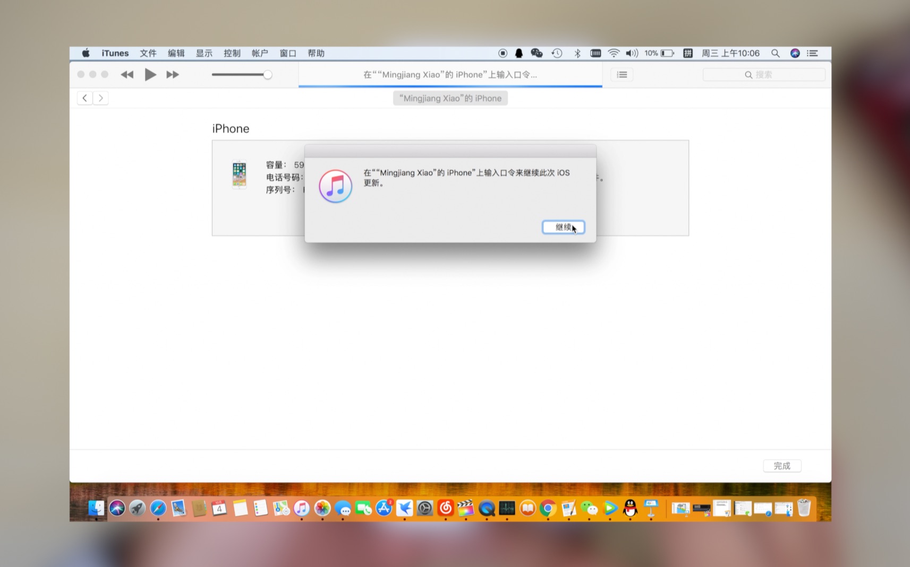Open QuickTime Player from the Dock
This screenshot has height=567, width=910.
487,508
